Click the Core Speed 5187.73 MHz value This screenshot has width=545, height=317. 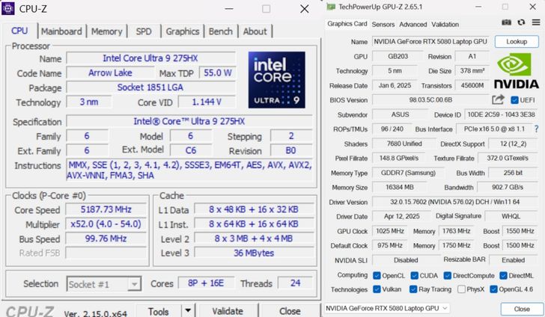click(106, 209)
